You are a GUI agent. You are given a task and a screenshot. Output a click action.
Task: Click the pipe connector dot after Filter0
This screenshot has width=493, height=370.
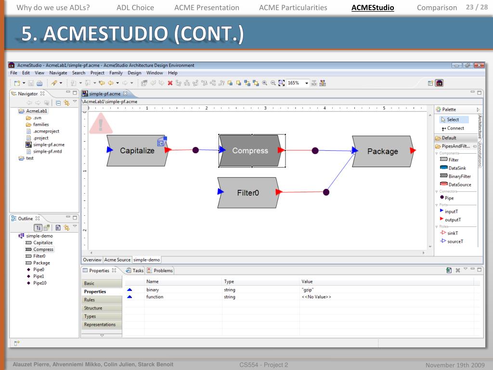point(326,192)
